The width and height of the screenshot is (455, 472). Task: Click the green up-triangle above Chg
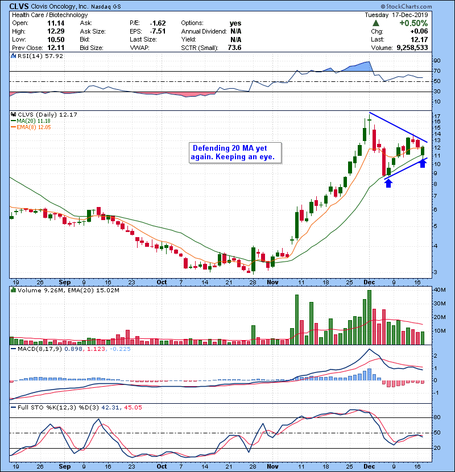[375, 23]
